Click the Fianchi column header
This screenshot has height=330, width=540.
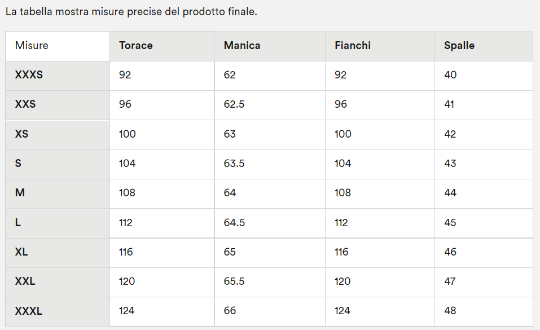[x=380, y=46]
